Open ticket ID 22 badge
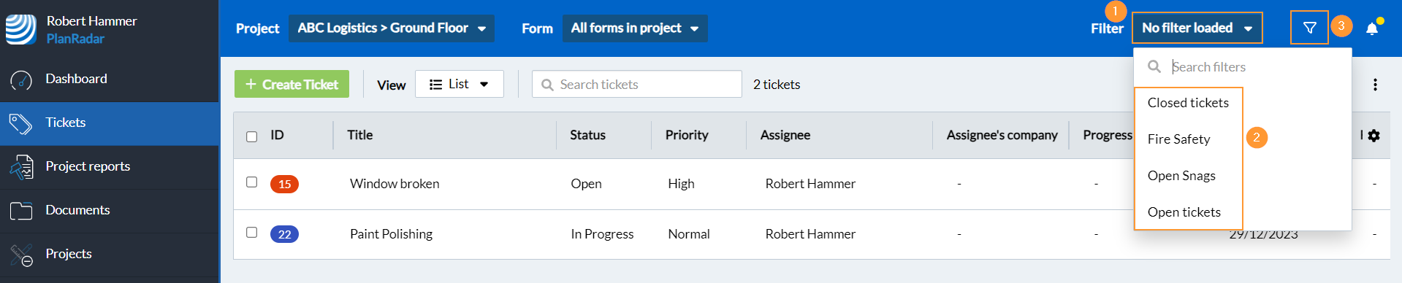This screenshot has width=1402, height=283. click(284, 234)
